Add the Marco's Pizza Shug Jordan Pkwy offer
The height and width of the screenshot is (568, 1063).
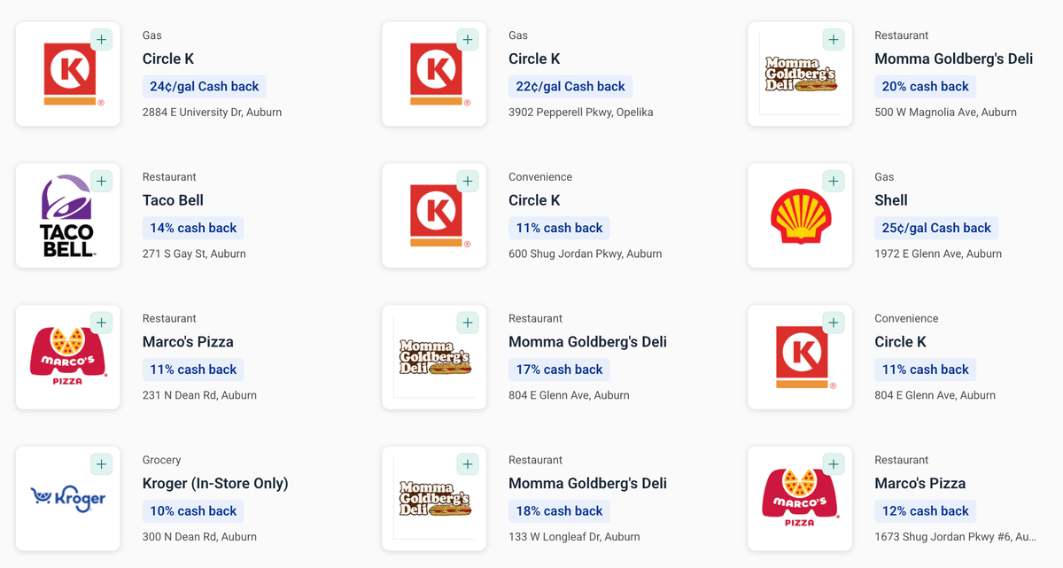click(x=834, y=464)
